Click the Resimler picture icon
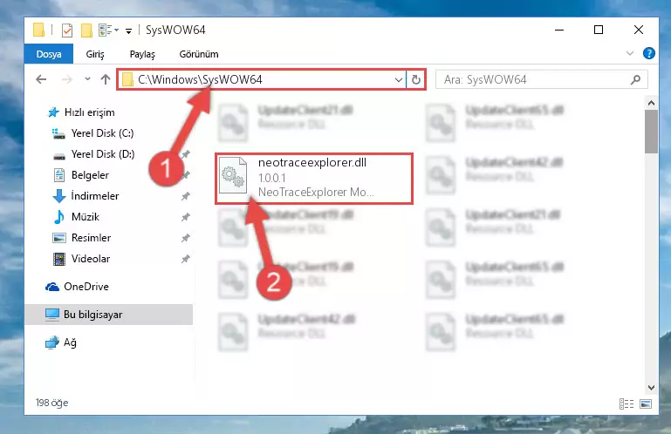Screen dimensions: 671x434 pyautogui.click(x=59, y=238)
